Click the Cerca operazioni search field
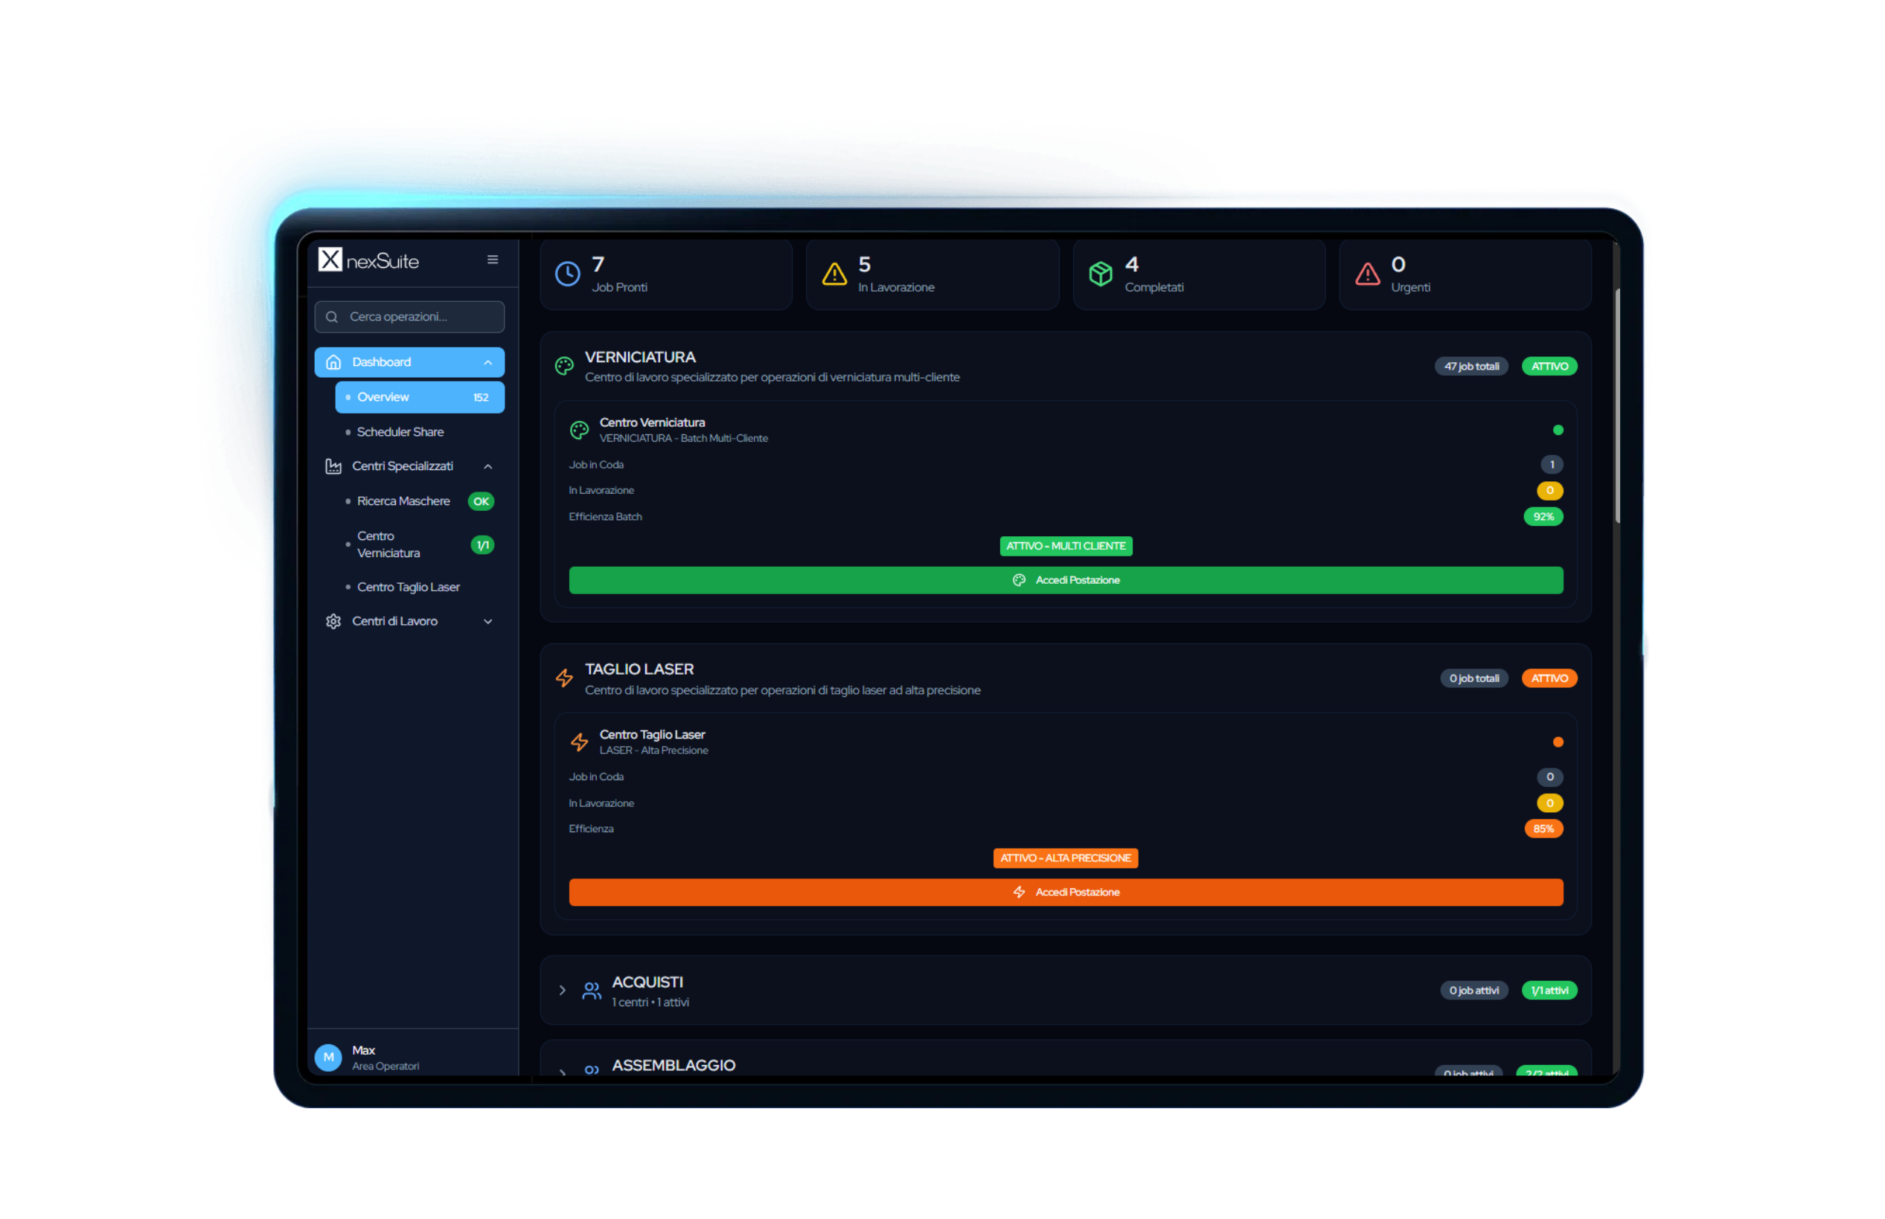 [409, 317]
